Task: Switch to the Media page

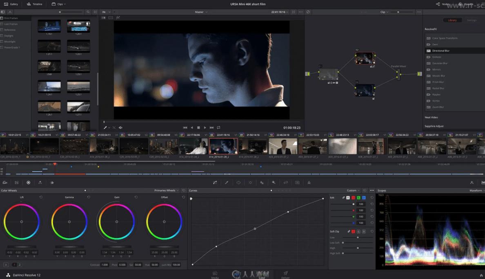Action: 215,275
